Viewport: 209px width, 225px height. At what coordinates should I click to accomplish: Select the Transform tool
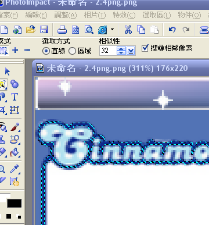(15, 110)
